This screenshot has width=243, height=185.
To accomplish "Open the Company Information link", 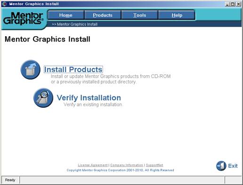I will point(127,165).
